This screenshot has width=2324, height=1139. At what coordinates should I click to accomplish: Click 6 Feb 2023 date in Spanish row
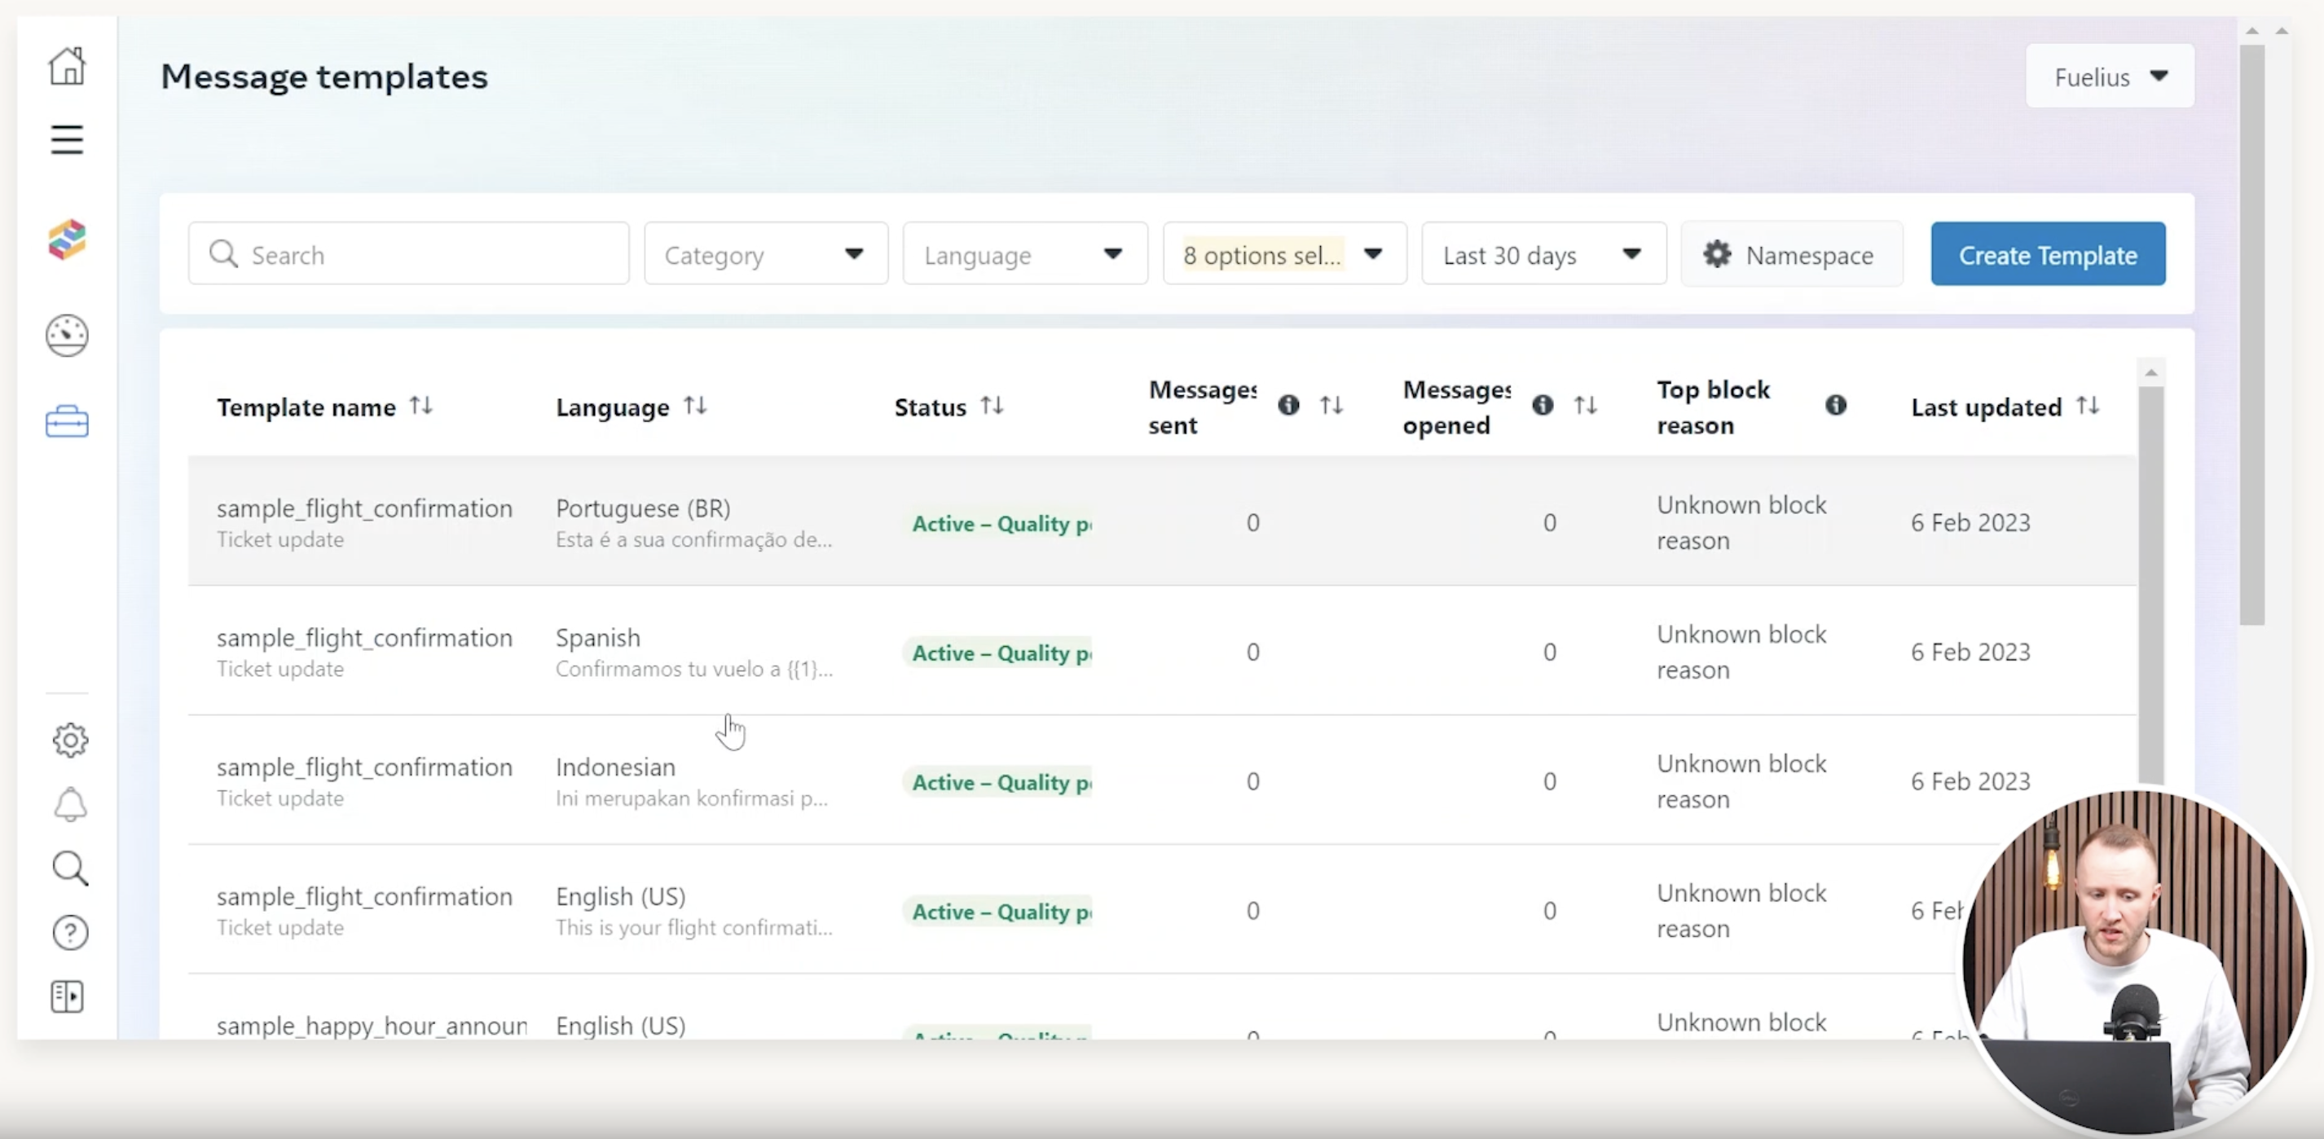click(1970, 652)
